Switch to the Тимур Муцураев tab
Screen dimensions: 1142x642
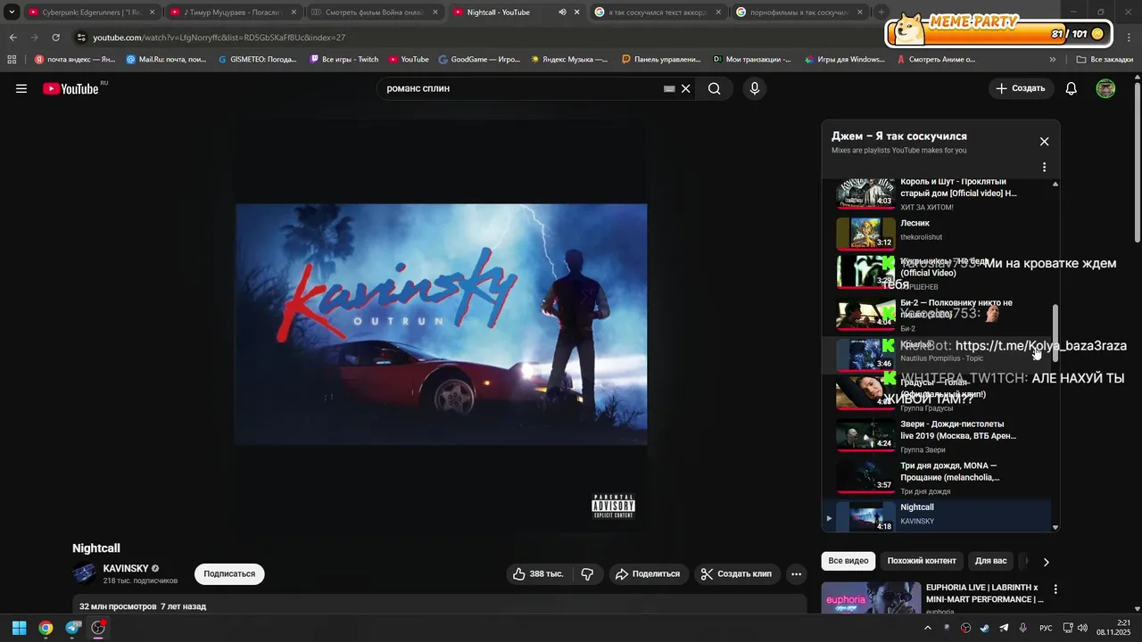click(232, 12)
